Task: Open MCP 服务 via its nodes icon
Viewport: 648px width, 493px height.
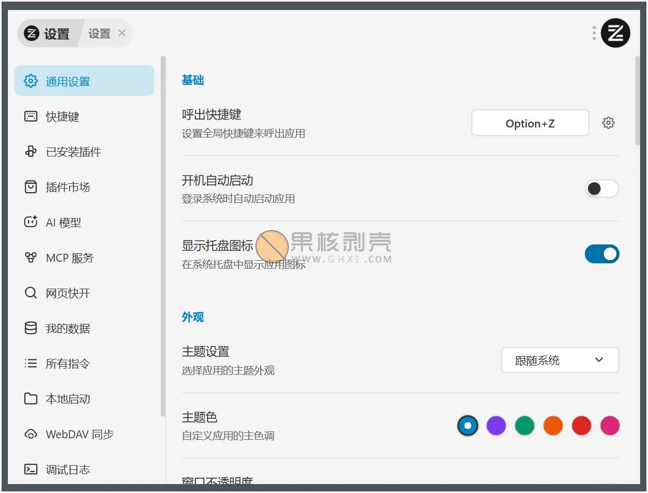Action: [31, 258]
